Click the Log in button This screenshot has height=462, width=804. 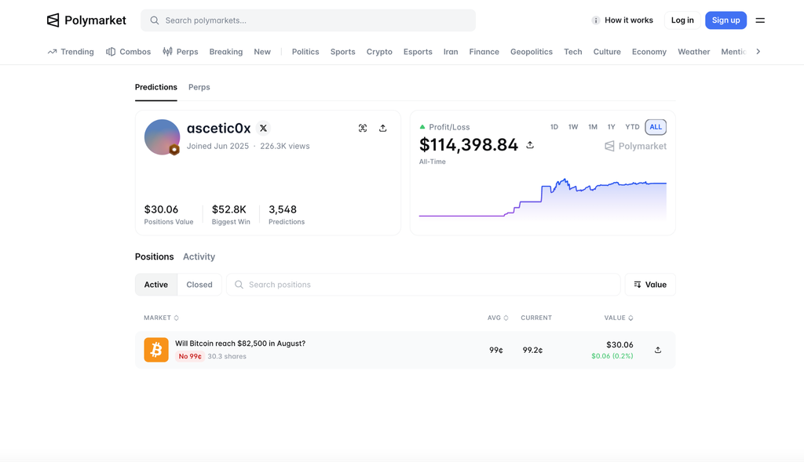[x=682, y=20]
